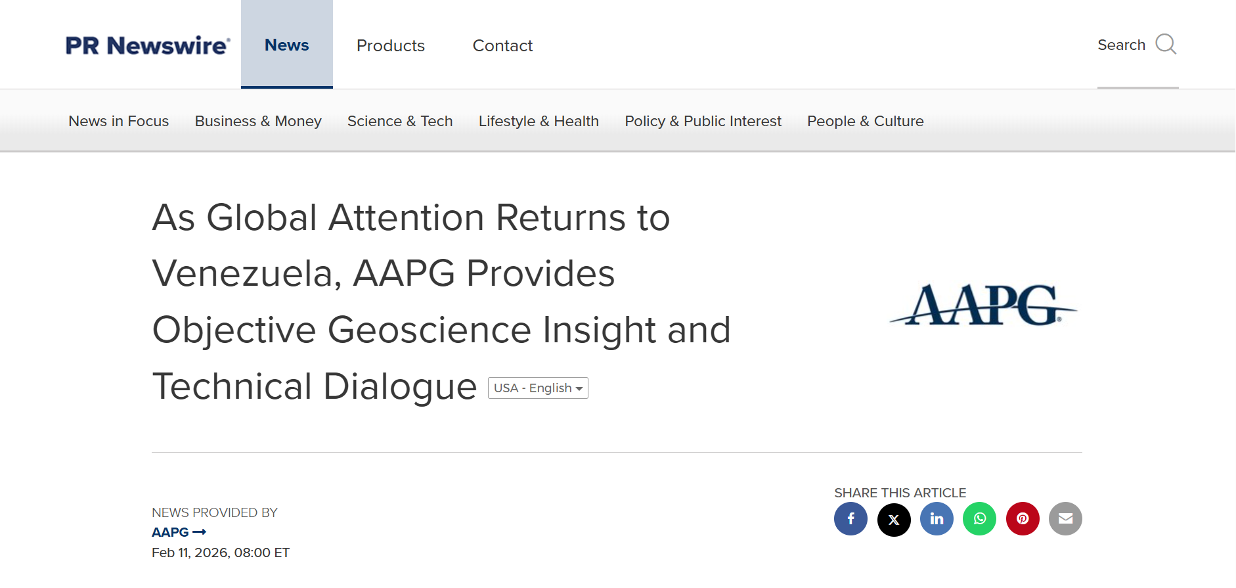Open the Contact page
Viewport: 1236px width, 588px height.
[502, 45]
